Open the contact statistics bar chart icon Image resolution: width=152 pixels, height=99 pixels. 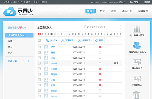137,29
